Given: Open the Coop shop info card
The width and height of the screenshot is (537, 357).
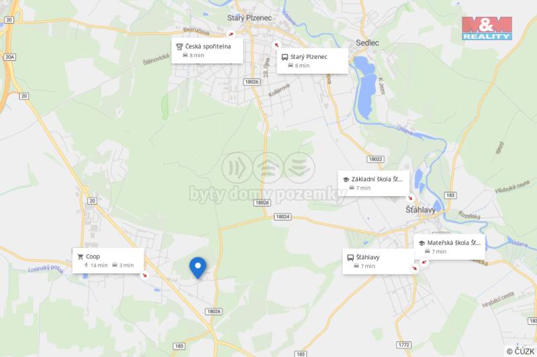Looking at the screenshot, I should coord(108,261).
